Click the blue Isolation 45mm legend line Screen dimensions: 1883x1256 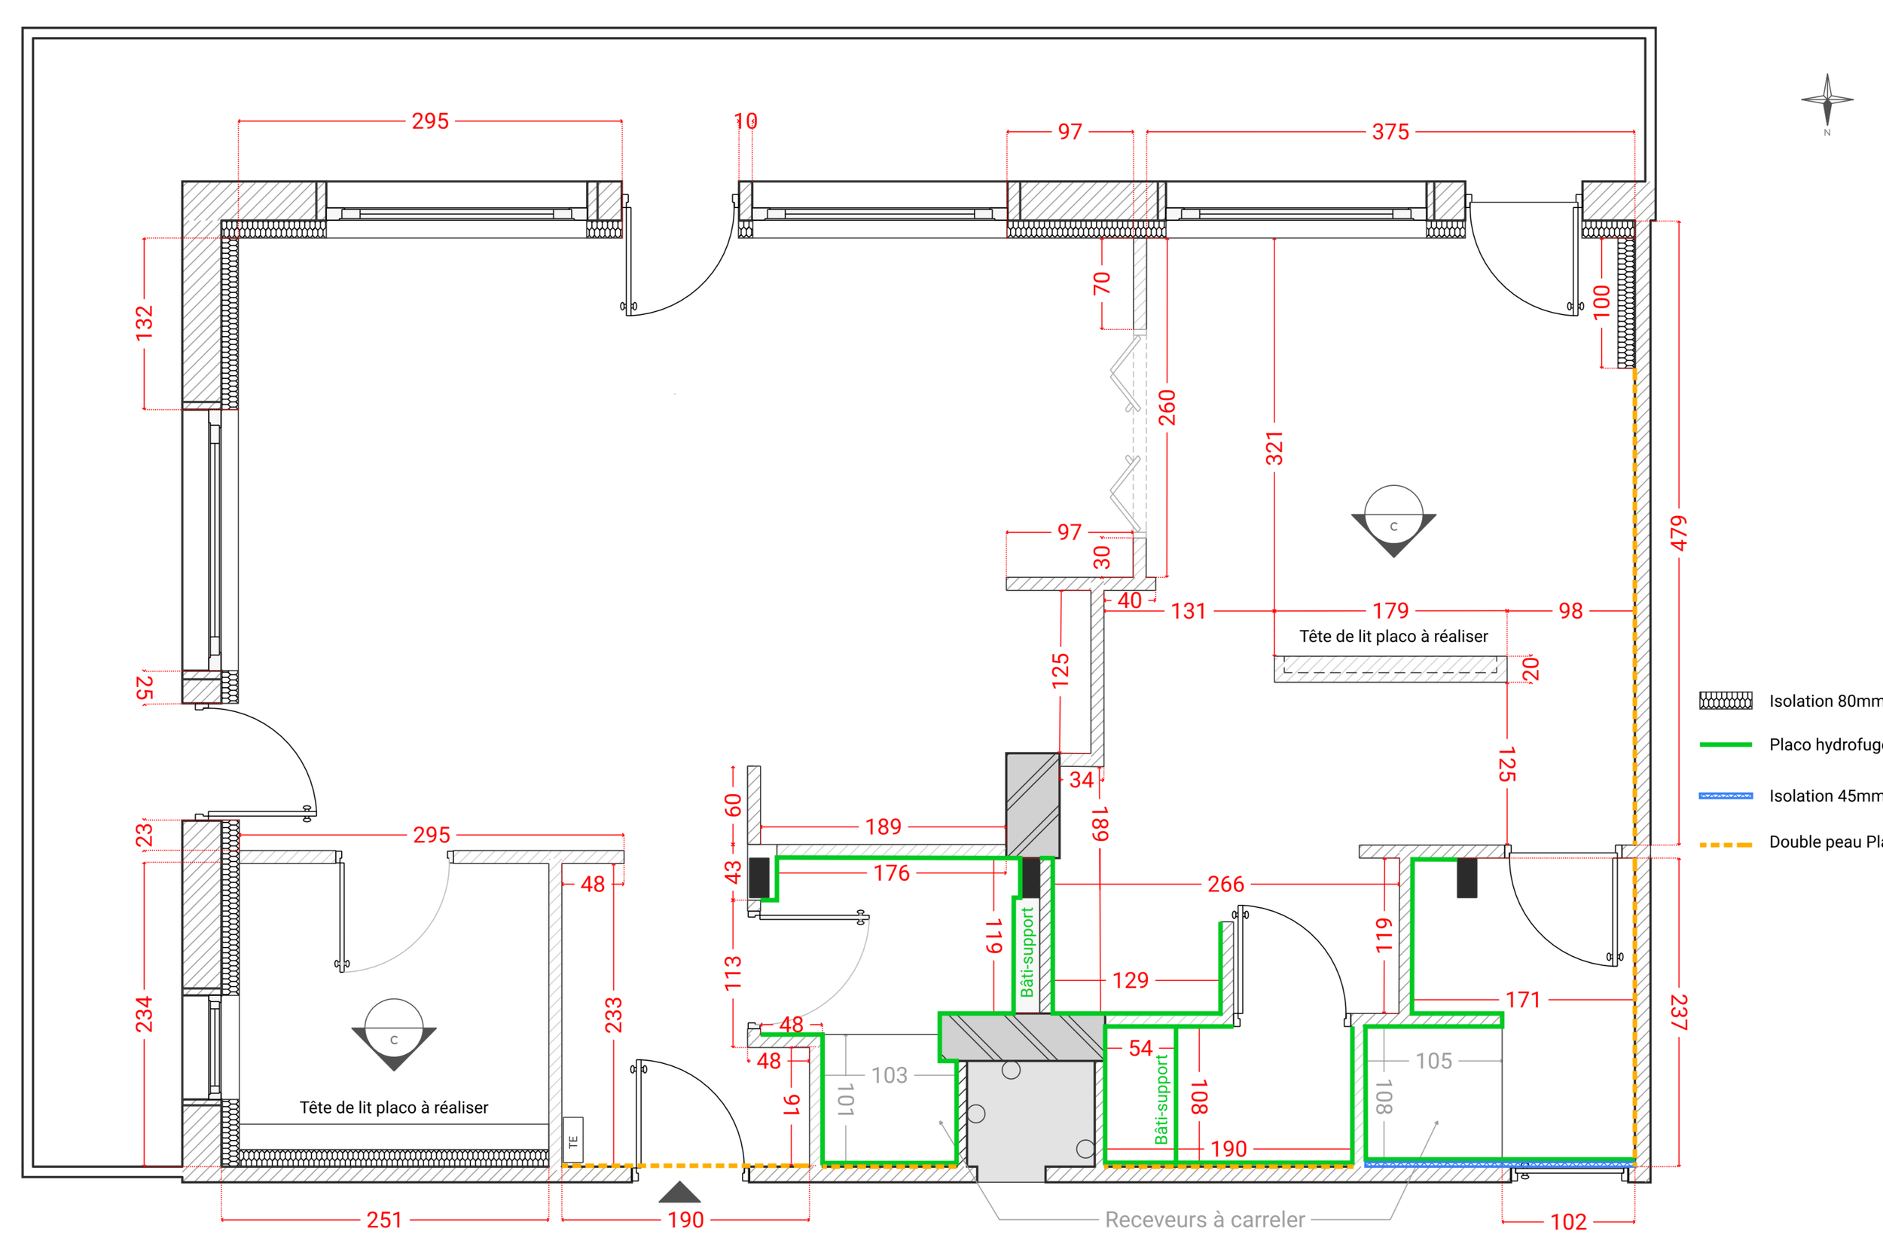point(1726,796)
